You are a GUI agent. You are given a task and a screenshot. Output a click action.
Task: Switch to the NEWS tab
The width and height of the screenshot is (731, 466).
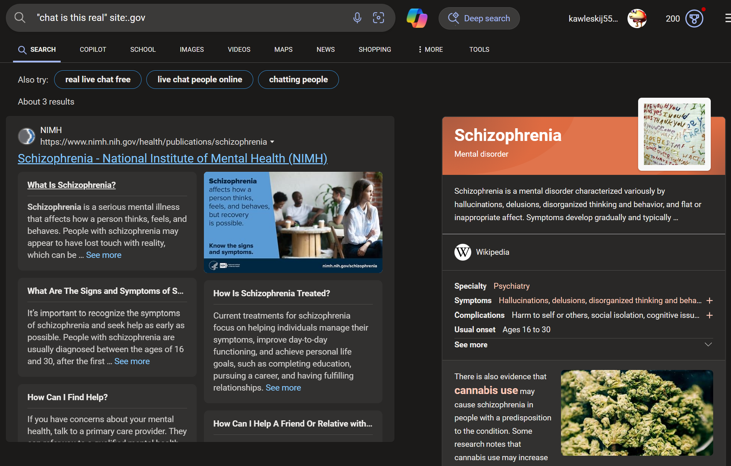point(326,49)
